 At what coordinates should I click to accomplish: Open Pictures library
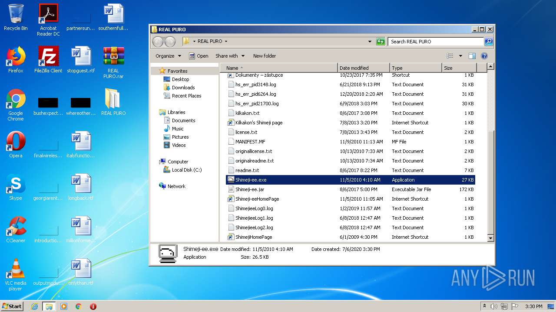[x=180, y=137]
